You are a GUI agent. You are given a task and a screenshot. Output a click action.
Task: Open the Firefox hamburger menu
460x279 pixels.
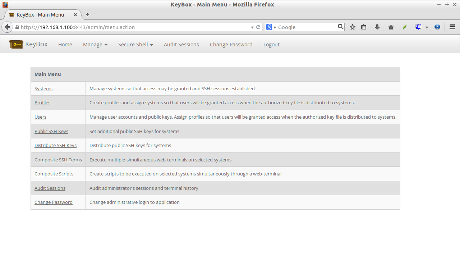click(x=452, y=27)
